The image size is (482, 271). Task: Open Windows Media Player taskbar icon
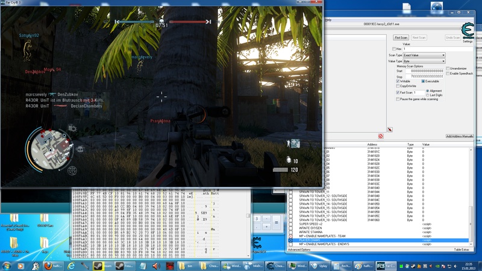(x=21, y=266)
